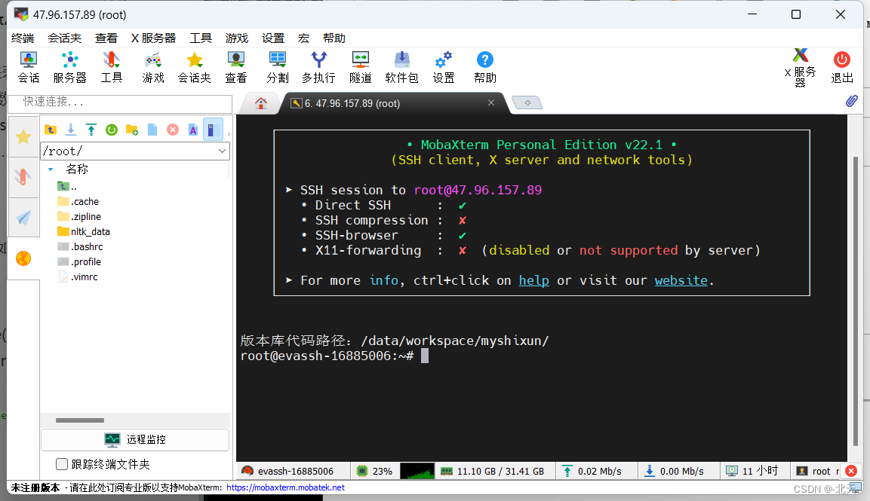Click the terminal vertical scrollbar
The width and height of the screenshot is (870, 501).
(x=856, y=300)
